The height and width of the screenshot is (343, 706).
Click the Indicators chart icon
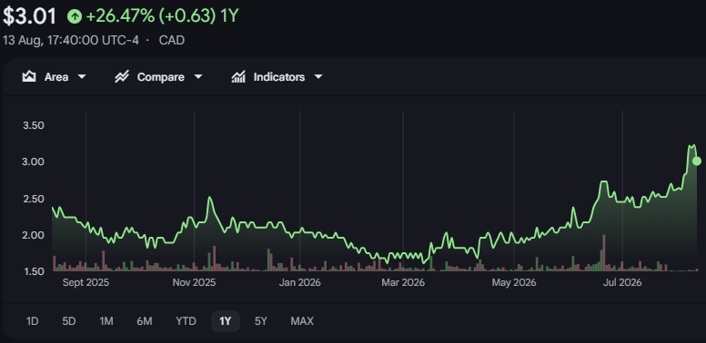238,77
